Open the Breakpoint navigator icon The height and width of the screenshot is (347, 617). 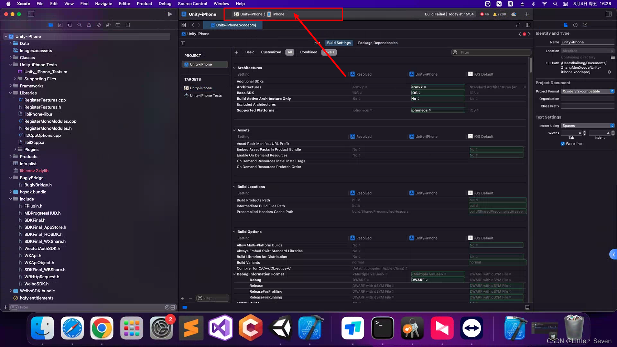click(118, 25)
